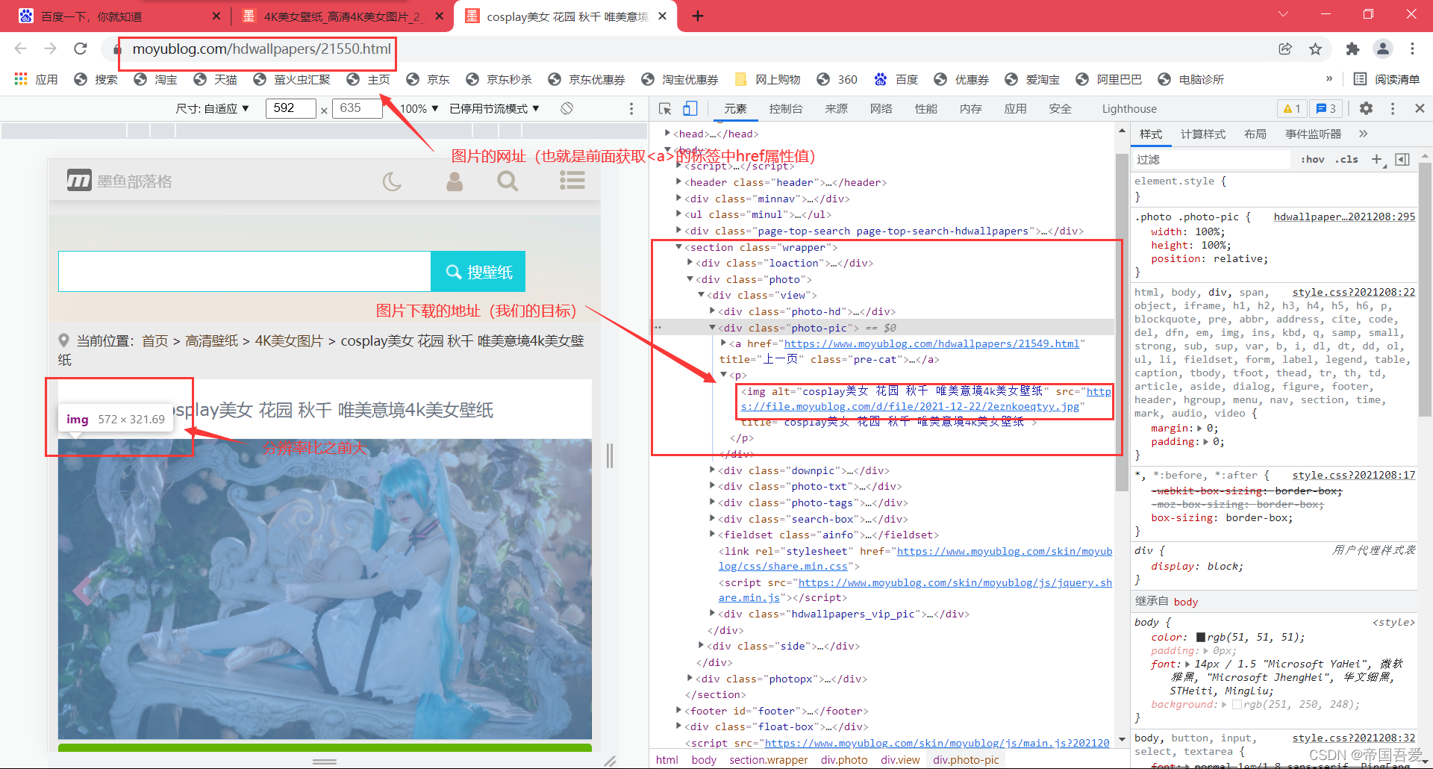Show hidden bookmarks chevron
The height and width of the screenshot is (769, 1433).
[1329, 79]
